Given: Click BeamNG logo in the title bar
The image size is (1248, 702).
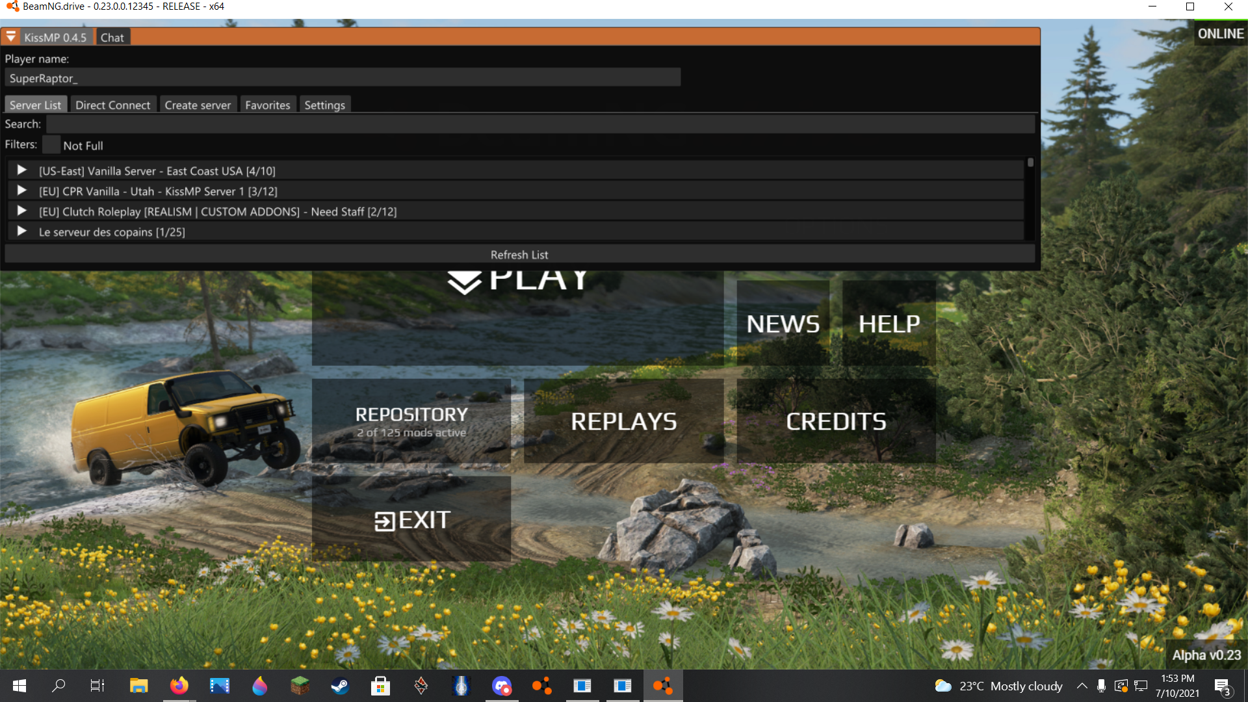Looking at the screenshot, I should click(x=12, y=6).
